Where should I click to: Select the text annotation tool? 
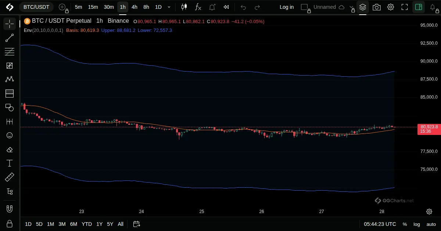(10, 163)
